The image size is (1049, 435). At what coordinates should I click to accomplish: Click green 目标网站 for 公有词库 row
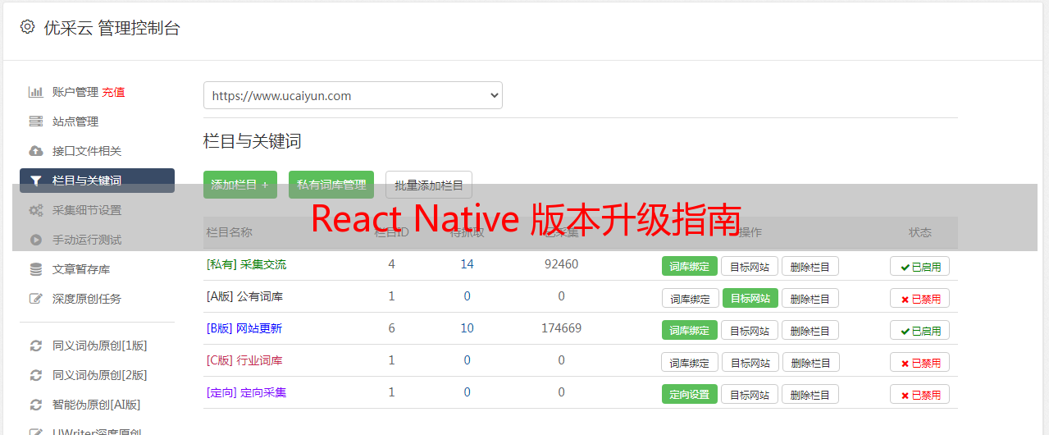pyautogui.click(x=750, y=298)
